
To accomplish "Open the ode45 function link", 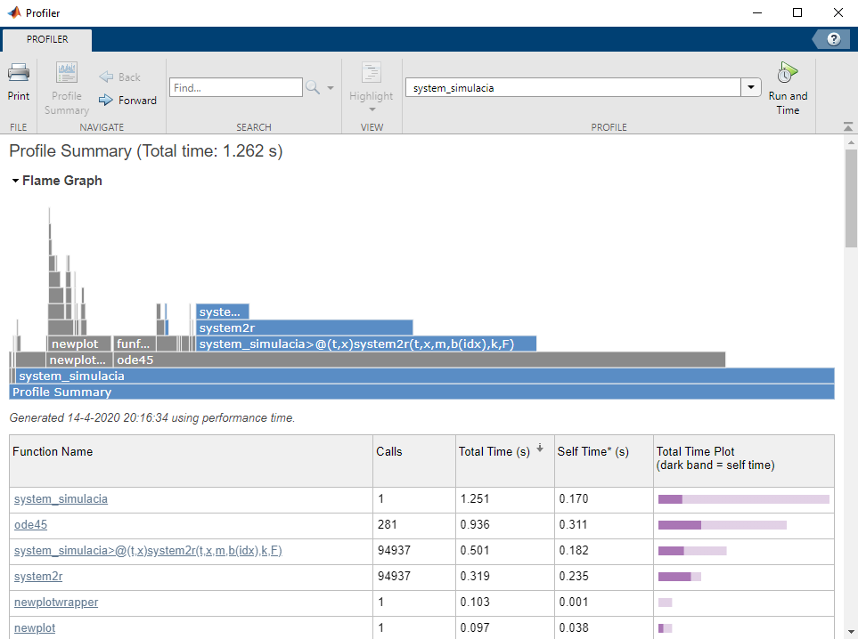I will coord(30,525).
